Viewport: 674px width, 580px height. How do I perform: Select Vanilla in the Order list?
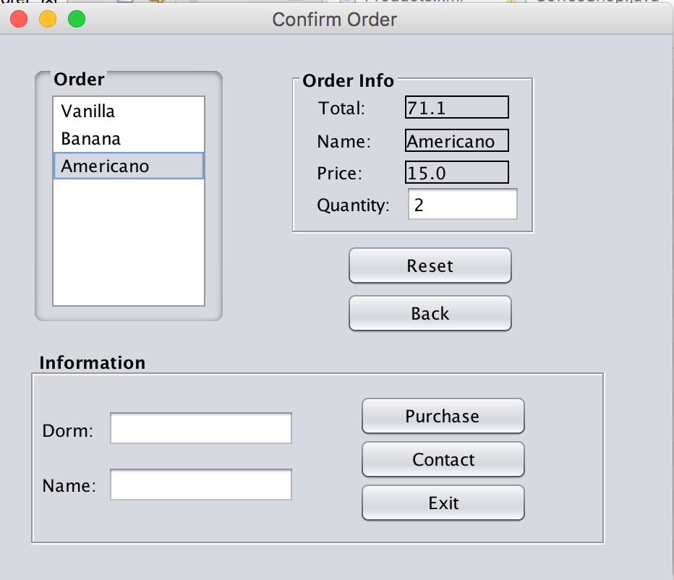point(129,111)
